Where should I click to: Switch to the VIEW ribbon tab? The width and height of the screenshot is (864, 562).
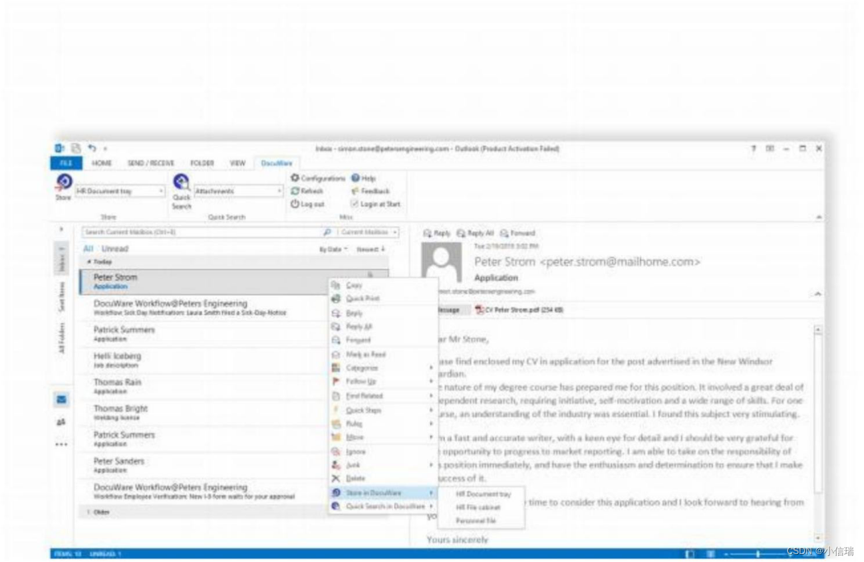(x=237, y=163)
